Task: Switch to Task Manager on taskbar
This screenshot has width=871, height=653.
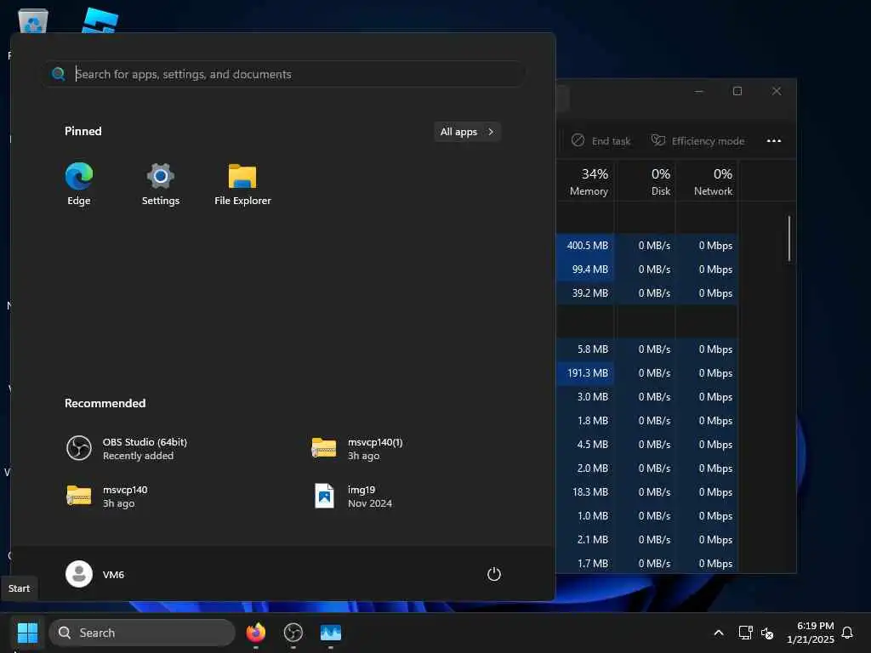Action: pos(331,633)
